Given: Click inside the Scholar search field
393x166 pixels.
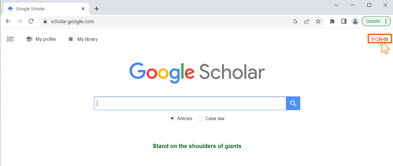Looking at the screenshot, I should pos(190,103).
